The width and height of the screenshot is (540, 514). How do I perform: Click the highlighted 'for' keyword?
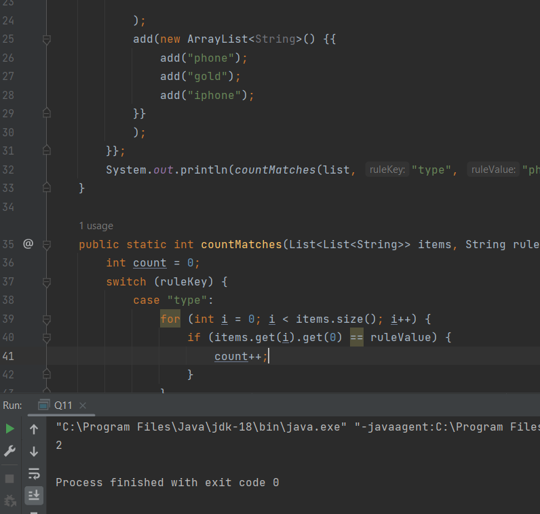tap(170, 319)
